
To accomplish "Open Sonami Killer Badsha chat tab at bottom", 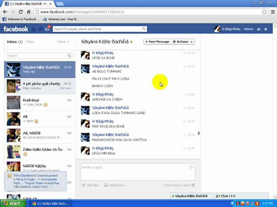I will (192, 196).
